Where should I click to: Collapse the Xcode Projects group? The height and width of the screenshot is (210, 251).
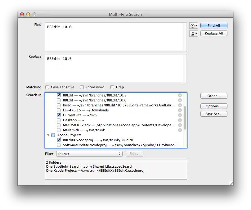pos(48,135)
